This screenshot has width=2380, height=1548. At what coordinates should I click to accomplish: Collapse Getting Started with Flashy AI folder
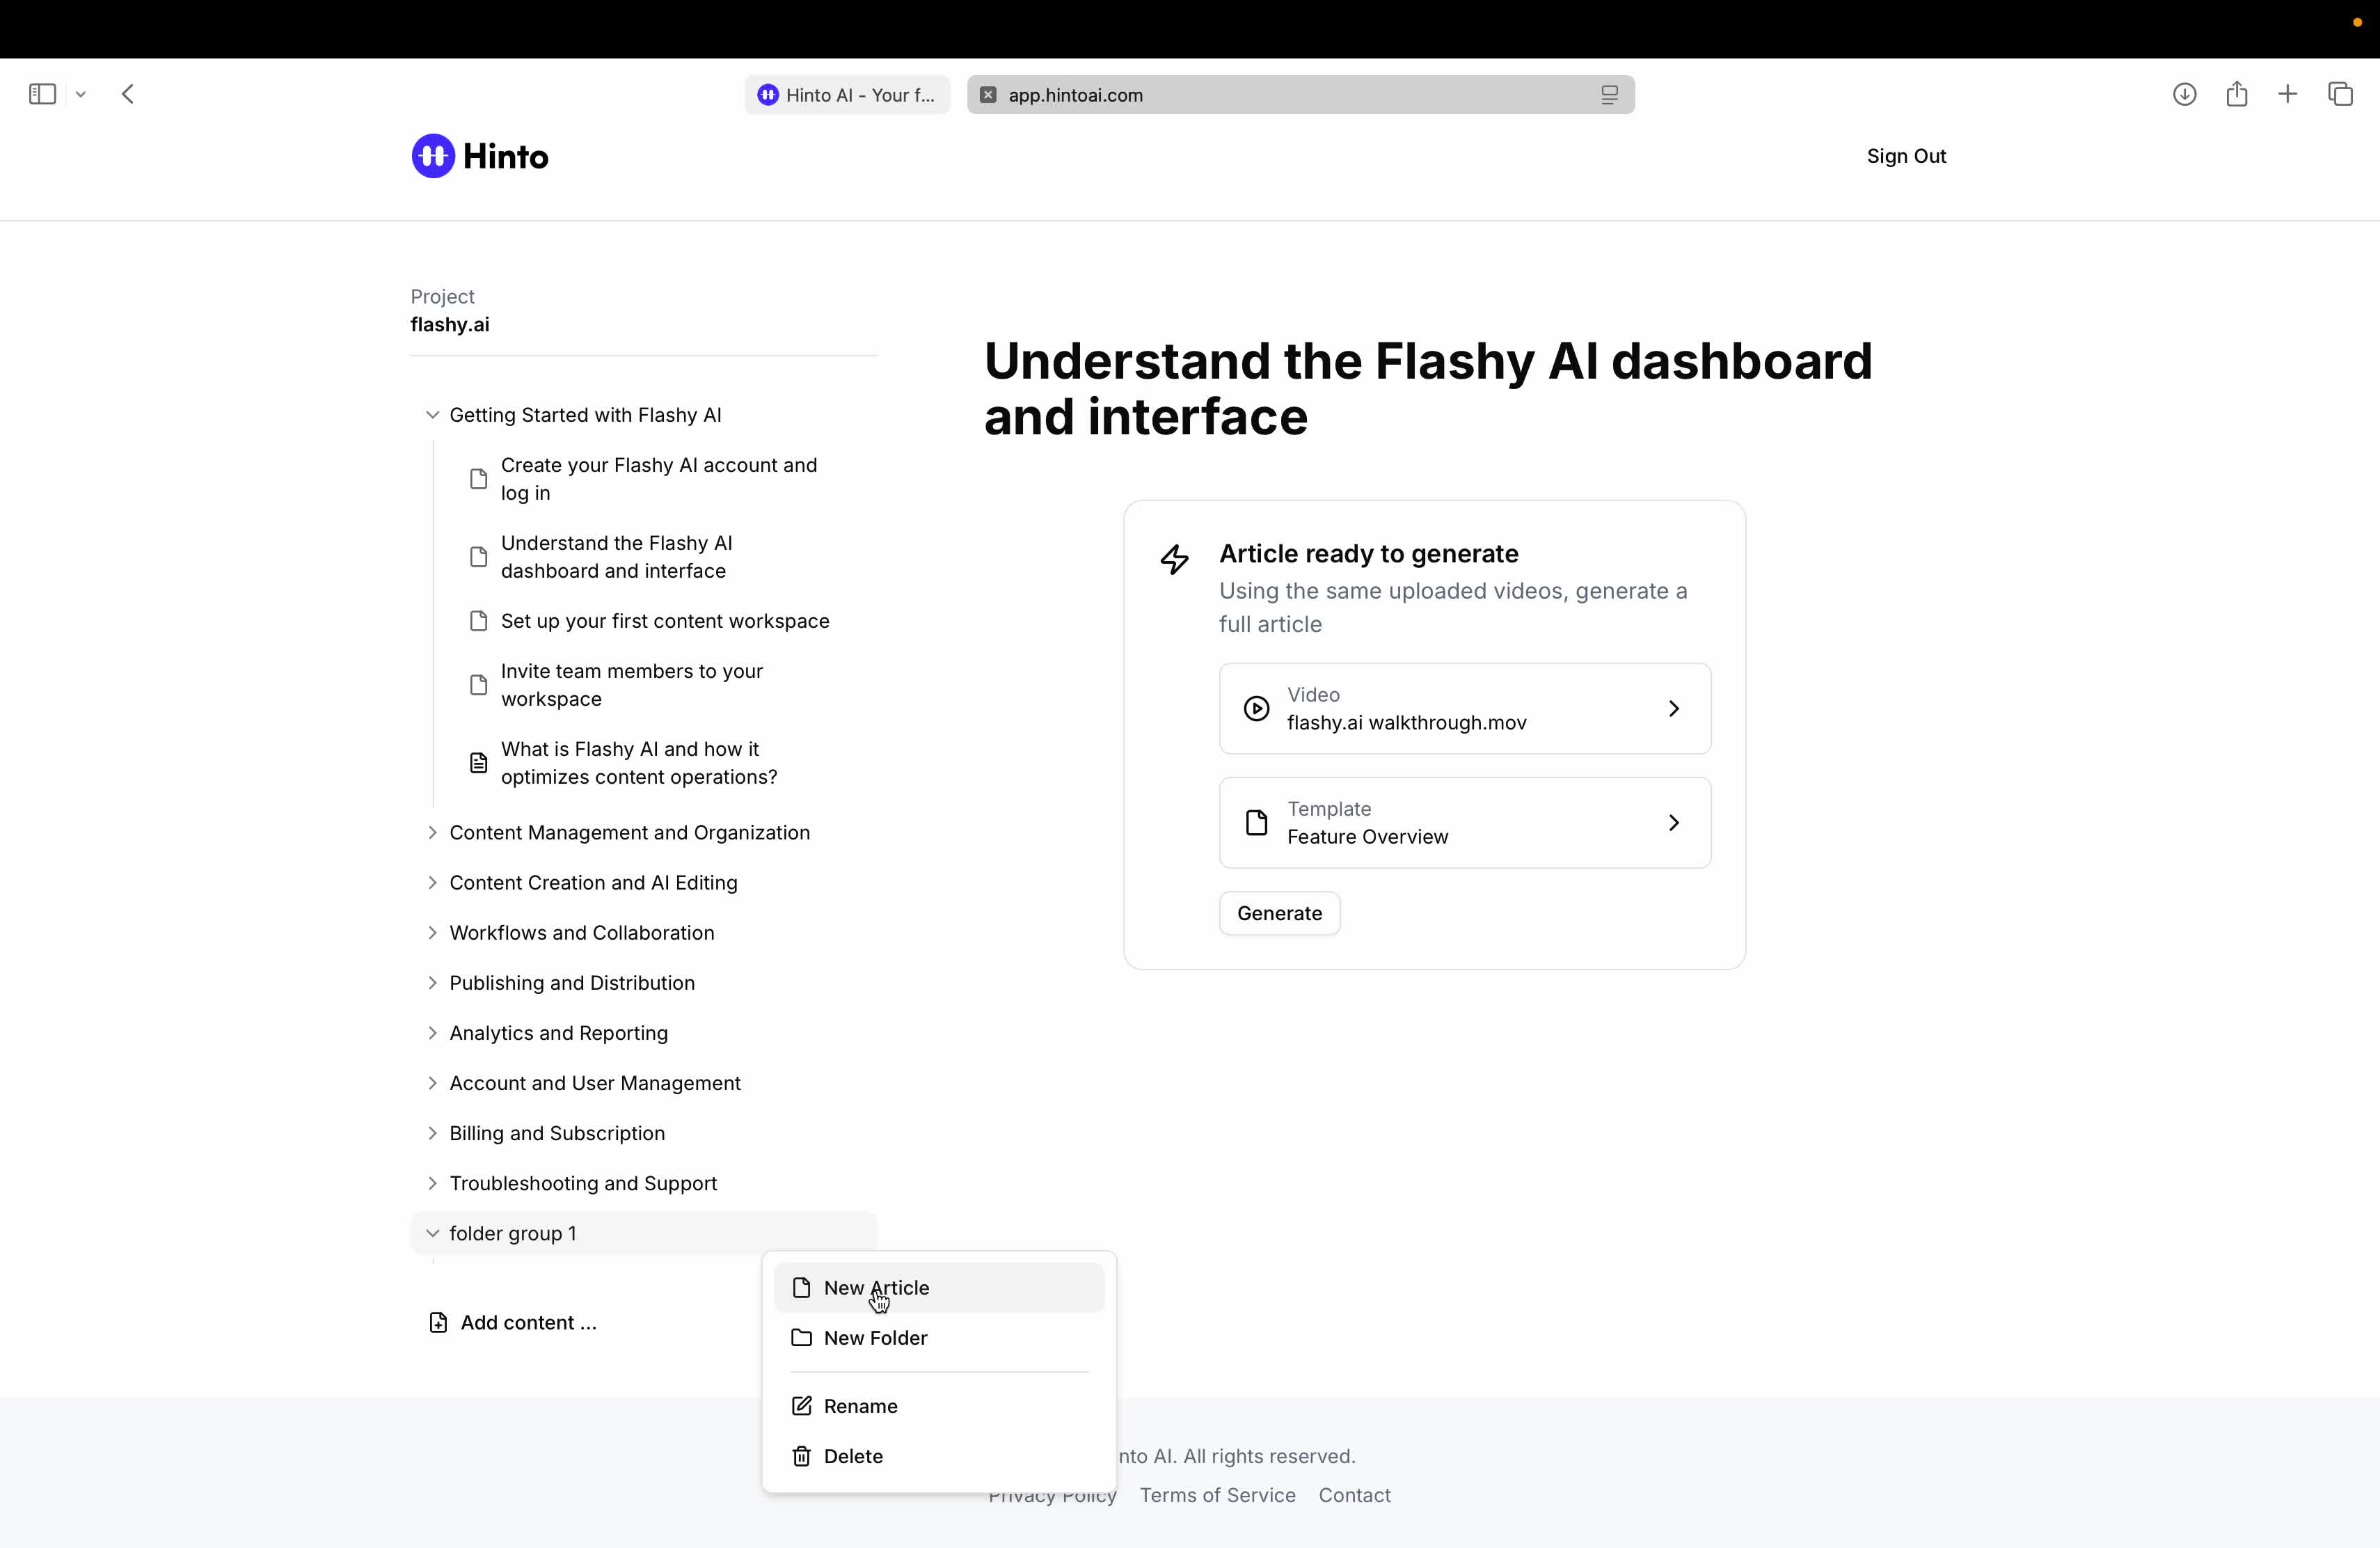(x=432, y=415)
